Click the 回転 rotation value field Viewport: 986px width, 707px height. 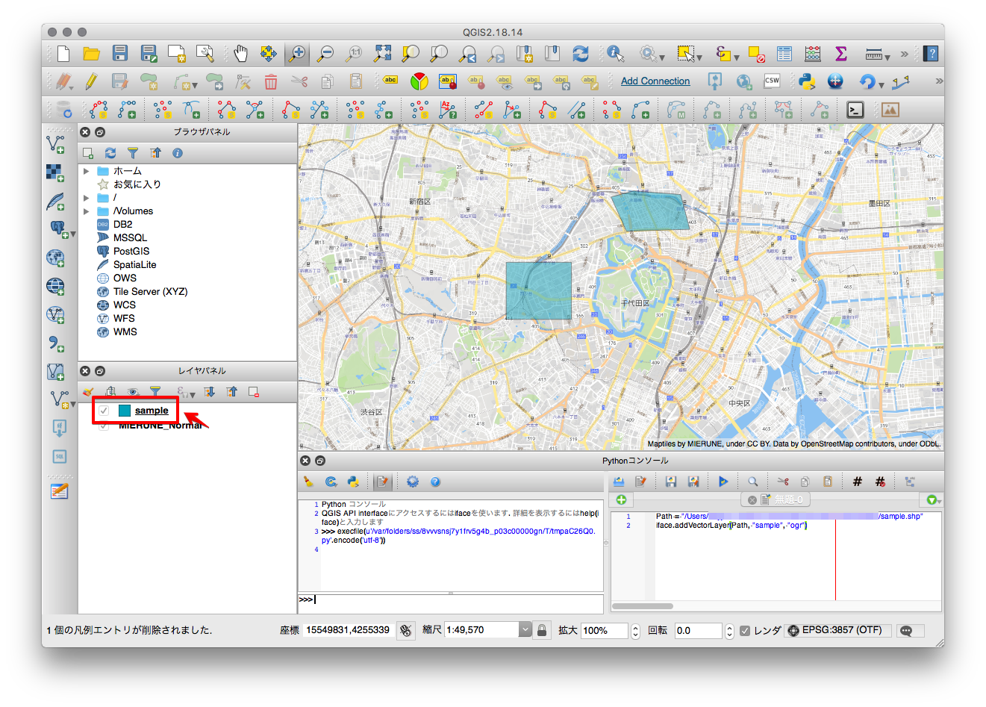[x=699, y=631]
